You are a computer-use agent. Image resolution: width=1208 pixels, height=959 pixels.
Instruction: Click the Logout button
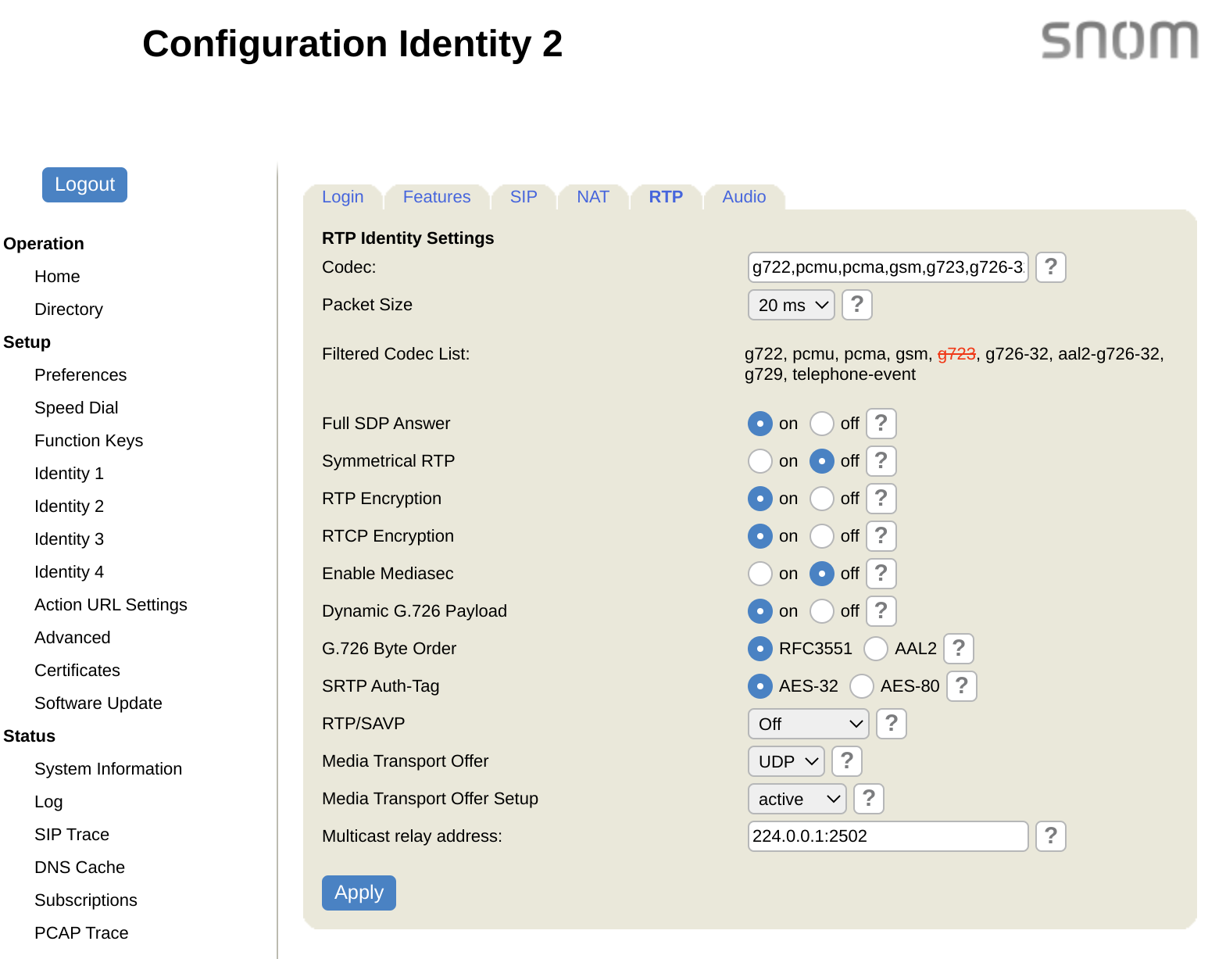(84, 184)
